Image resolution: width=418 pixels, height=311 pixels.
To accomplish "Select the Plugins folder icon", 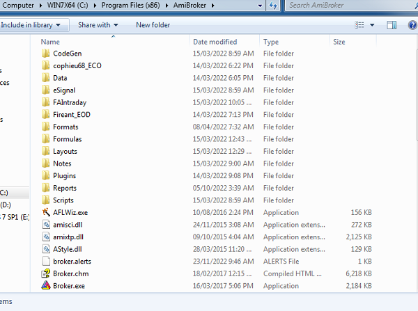I will coord(46,176).
